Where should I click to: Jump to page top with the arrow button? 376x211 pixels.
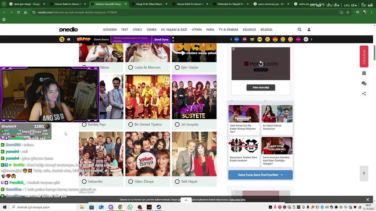tap(364, 173)
